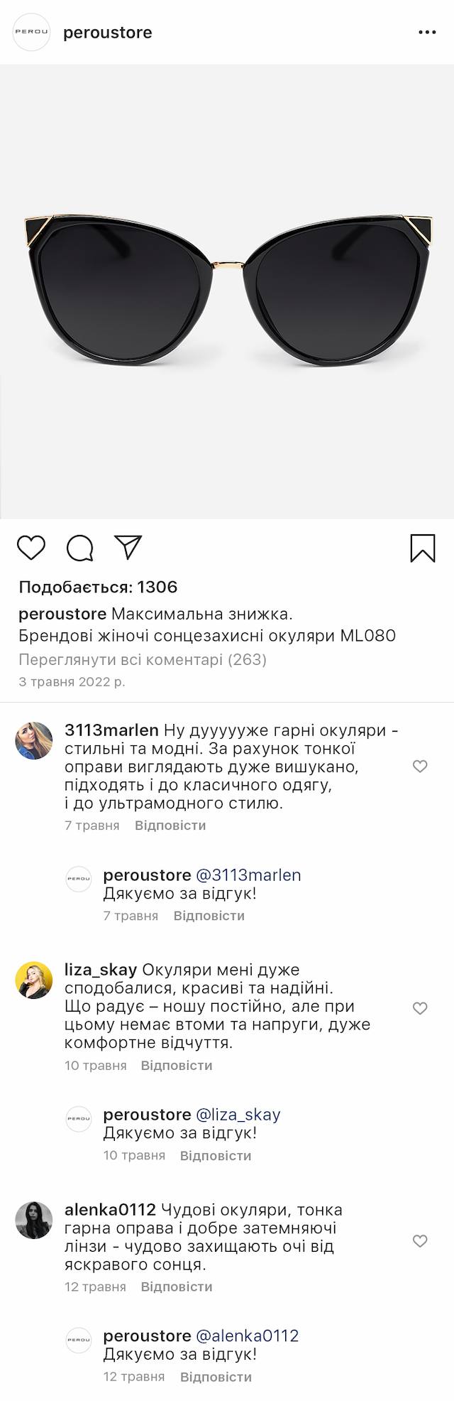Image resolution: width=454 pixels, height=1401 pixels.
Task: Like the post with the heart icon
Action: pyautogui.click(x=31, y=548)
